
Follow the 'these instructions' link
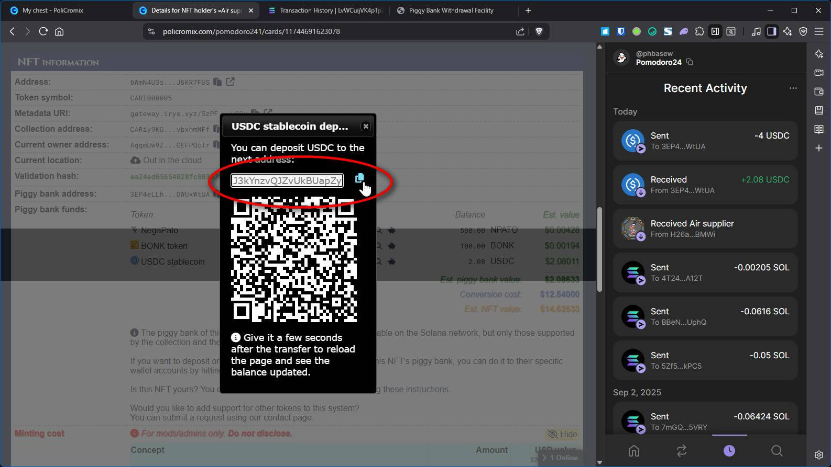coord(415,390)
